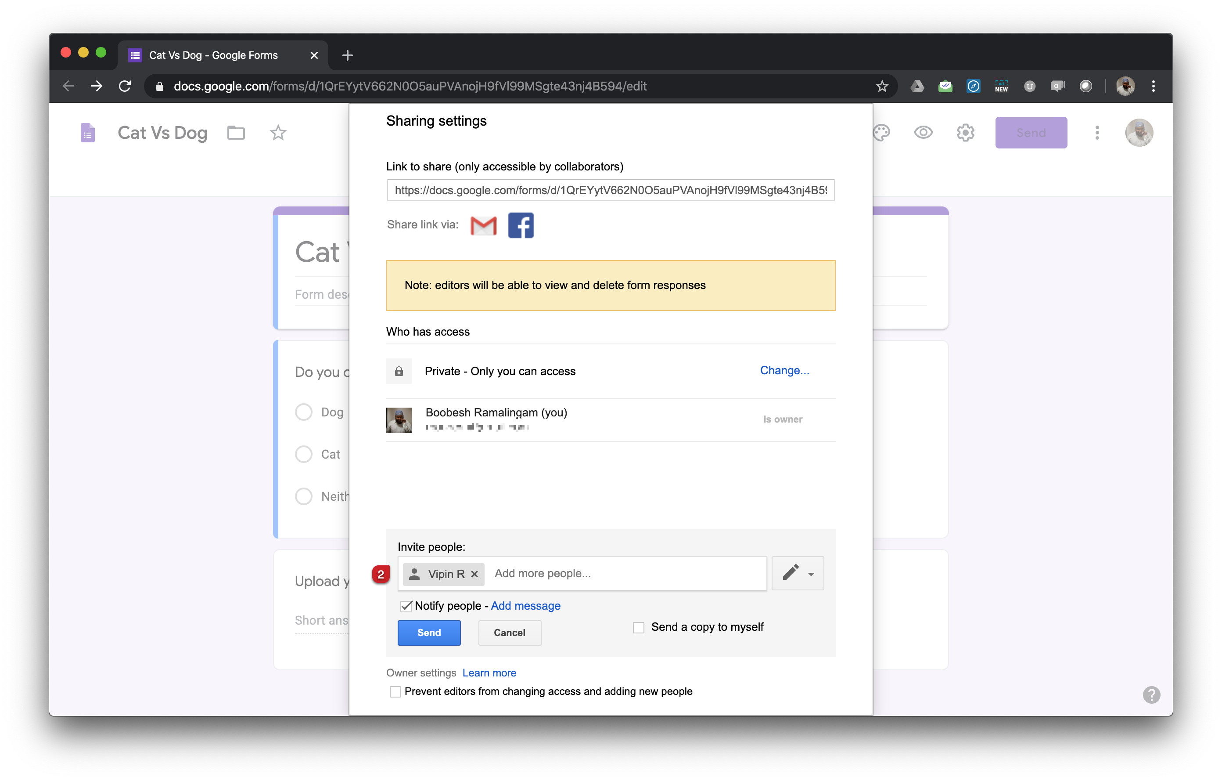Remove Vipin R from invite list
The width and height of the screenshot is (1222, 781).
click(474, 574)
